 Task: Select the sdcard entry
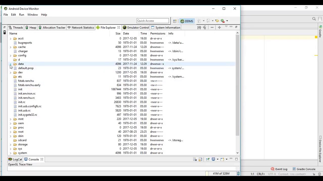click(x=22, y=140)
